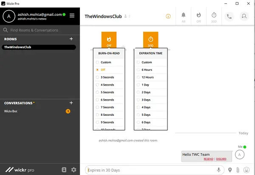Open the hamburger menu next to account email
The width and height of the screenshot is (255, 175).
pos(72,15)
